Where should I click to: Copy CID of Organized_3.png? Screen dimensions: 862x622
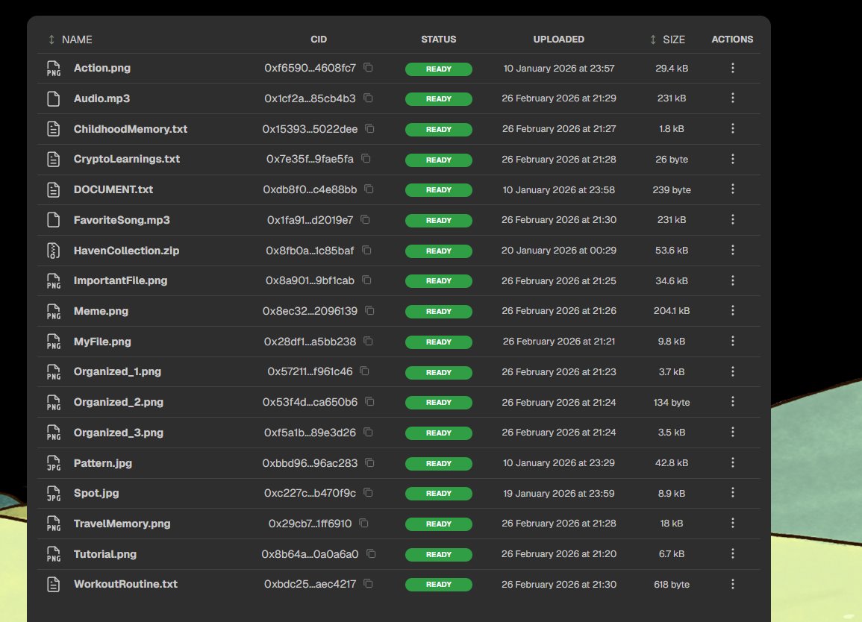pyautogui.click(x=369, y=433)
